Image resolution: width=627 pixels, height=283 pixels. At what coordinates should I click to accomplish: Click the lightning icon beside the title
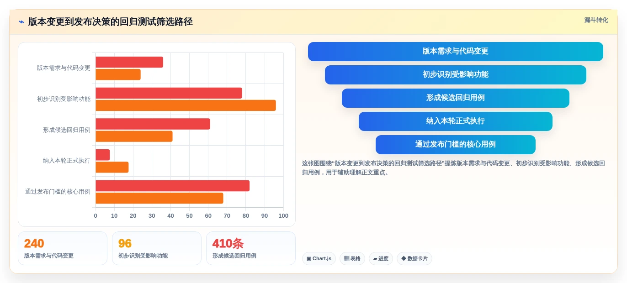point(21,22)
